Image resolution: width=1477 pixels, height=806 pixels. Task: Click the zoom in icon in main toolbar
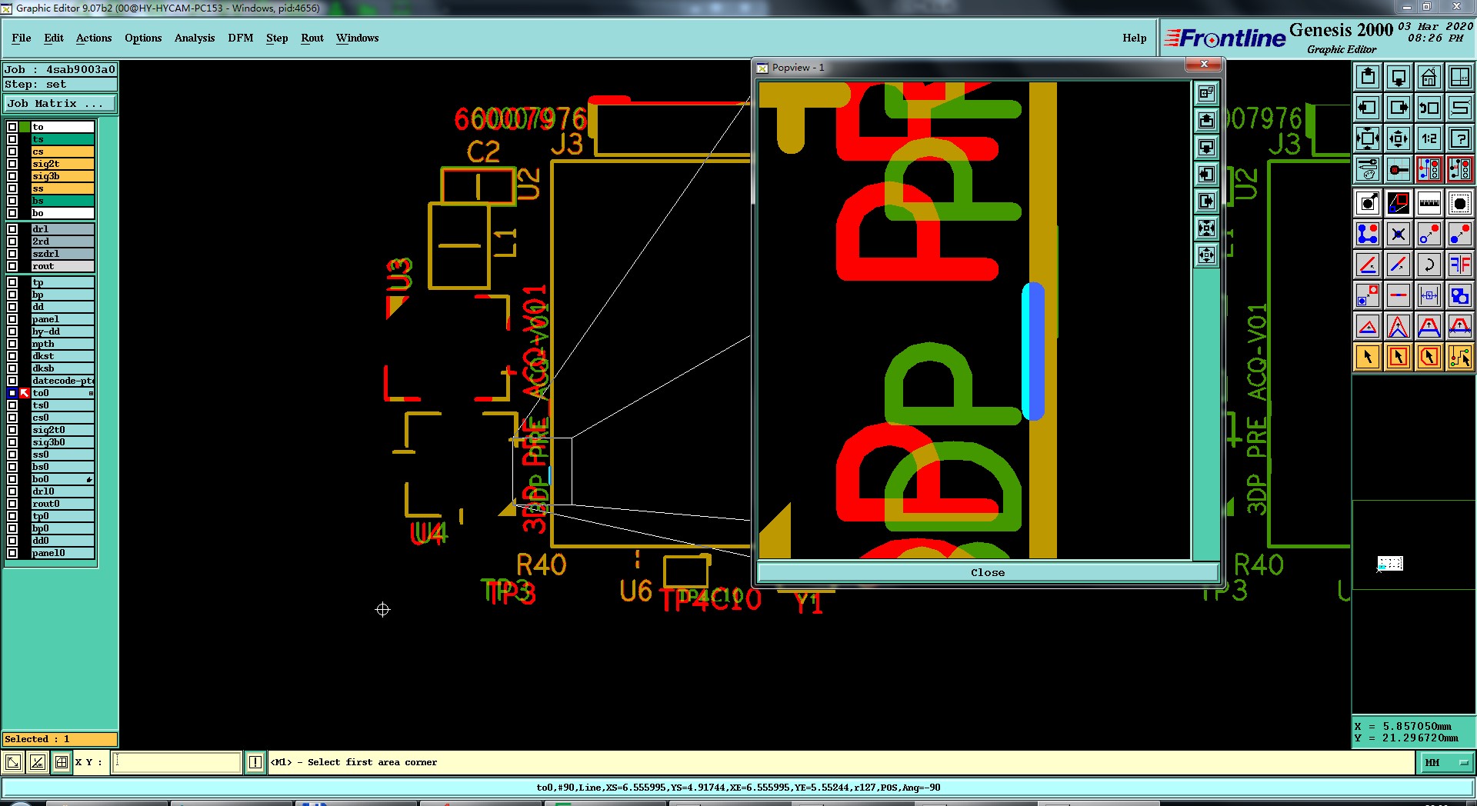(1368, 138)
